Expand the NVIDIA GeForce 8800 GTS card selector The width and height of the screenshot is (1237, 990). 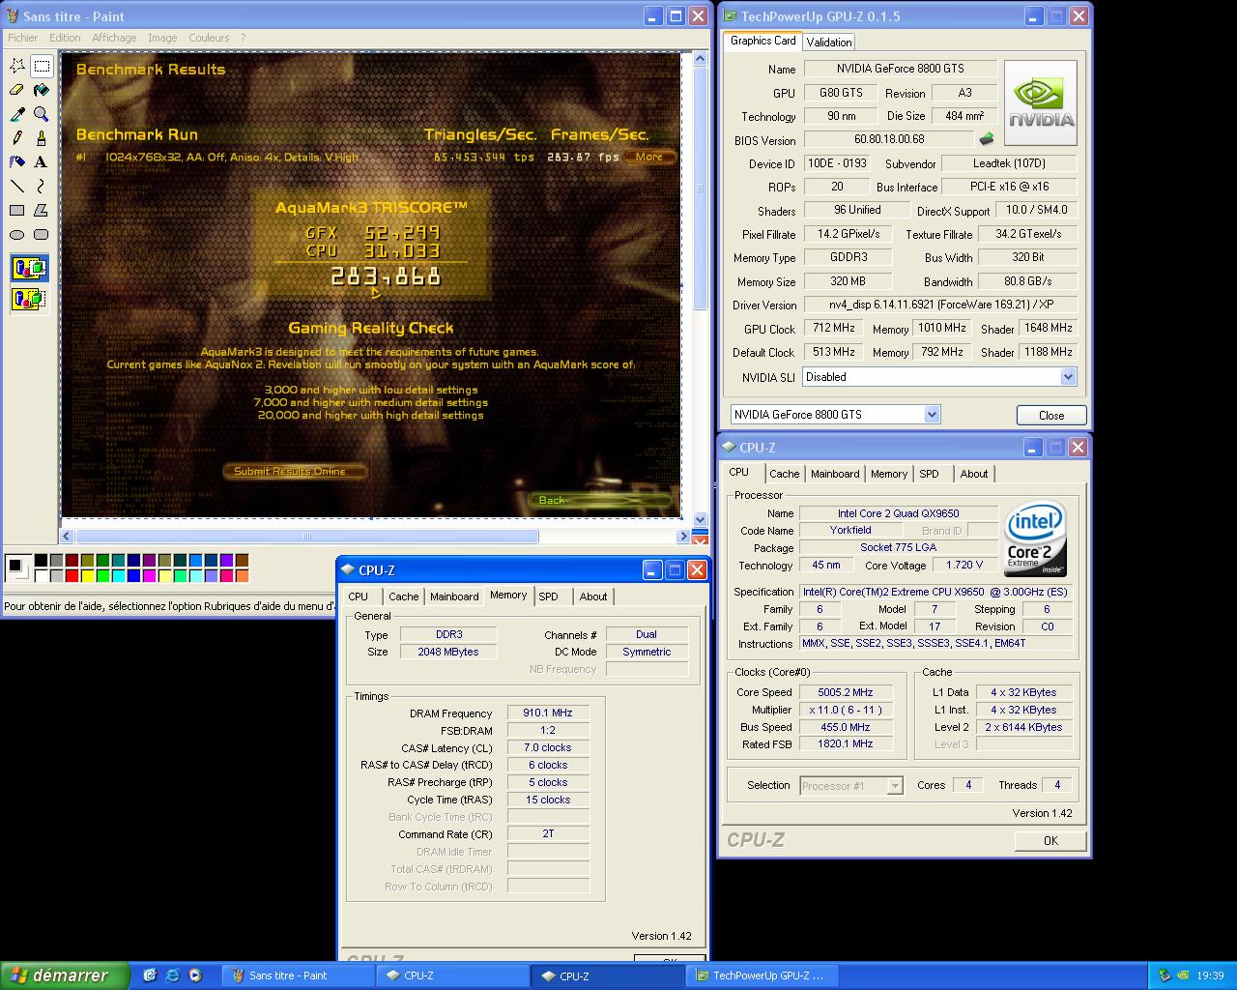tap(932, 415)
